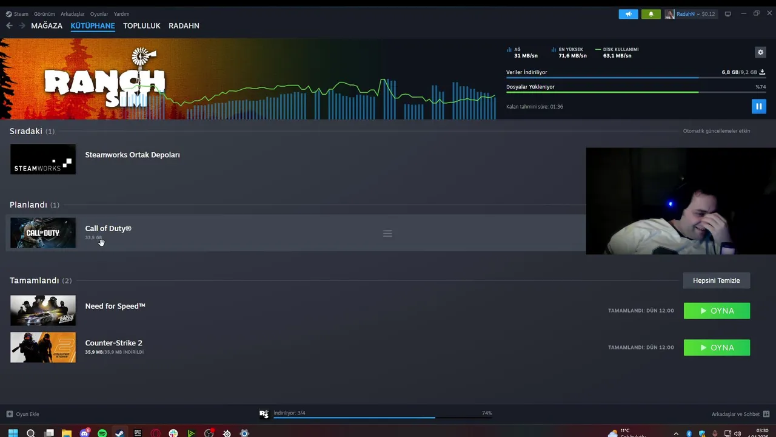776x437 pixels.
Task: Switch to Big Picture mode monitor icon
Action: [x=728, y=14]
